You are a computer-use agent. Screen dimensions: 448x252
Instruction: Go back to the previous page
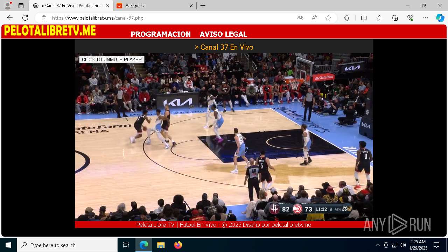click(10, 18)
